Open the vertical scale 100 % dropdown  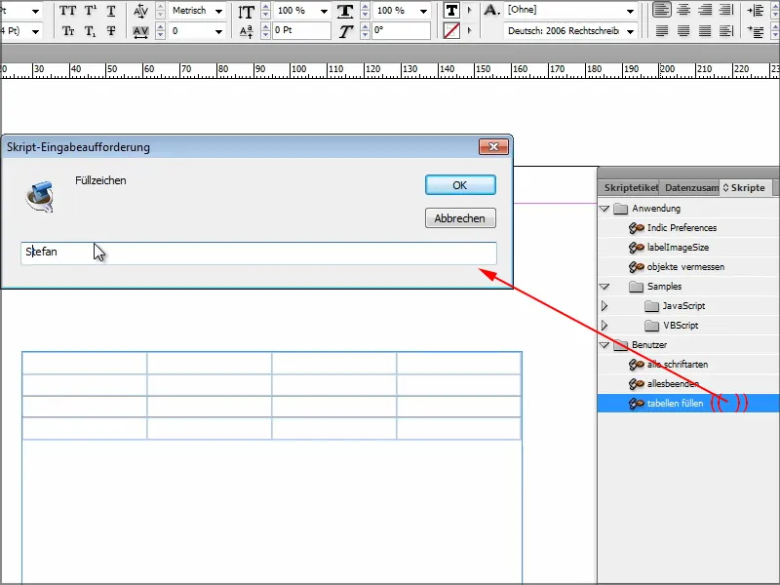[325, 11]
